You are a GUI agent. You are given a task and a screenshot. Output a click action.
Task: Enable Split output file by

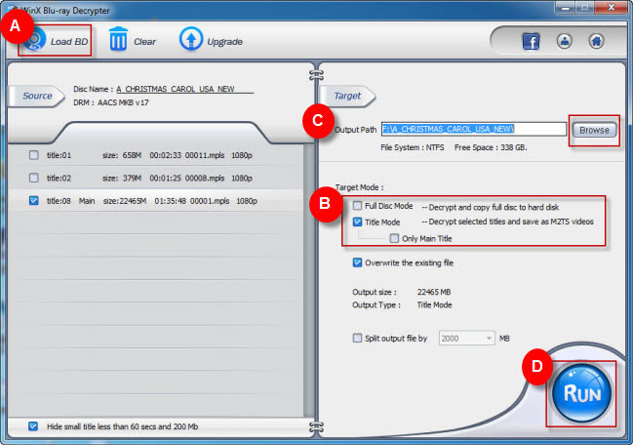pyautogui.click(x=357, y=338)
